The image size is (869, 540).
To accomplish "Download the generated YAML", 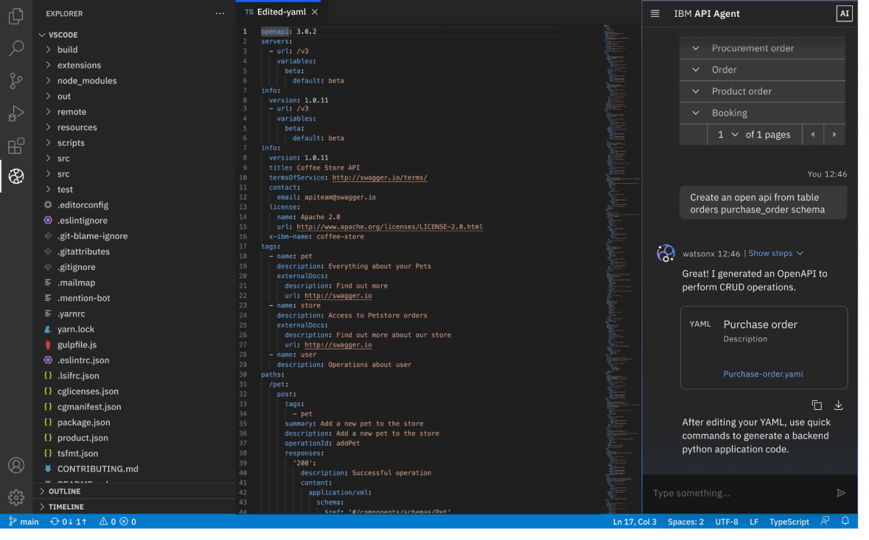I will (838, 406).
